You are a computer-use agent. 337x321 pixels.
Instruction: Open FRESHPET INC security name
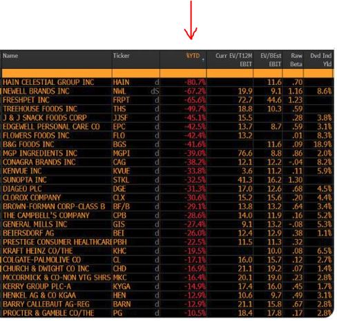pyautogui.click(x=26, y=100)
